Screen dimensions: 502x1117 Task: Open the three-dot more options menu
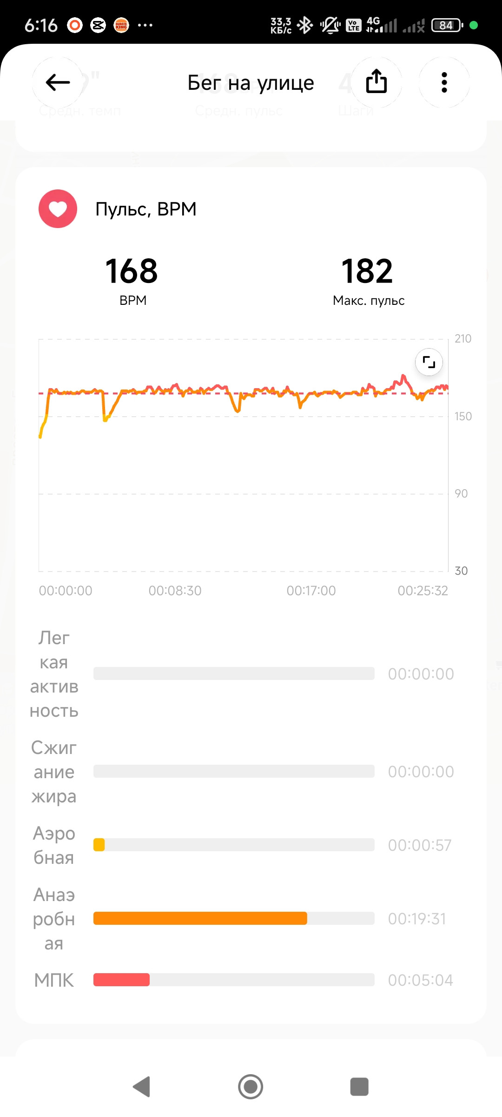(x=444, y=82)
